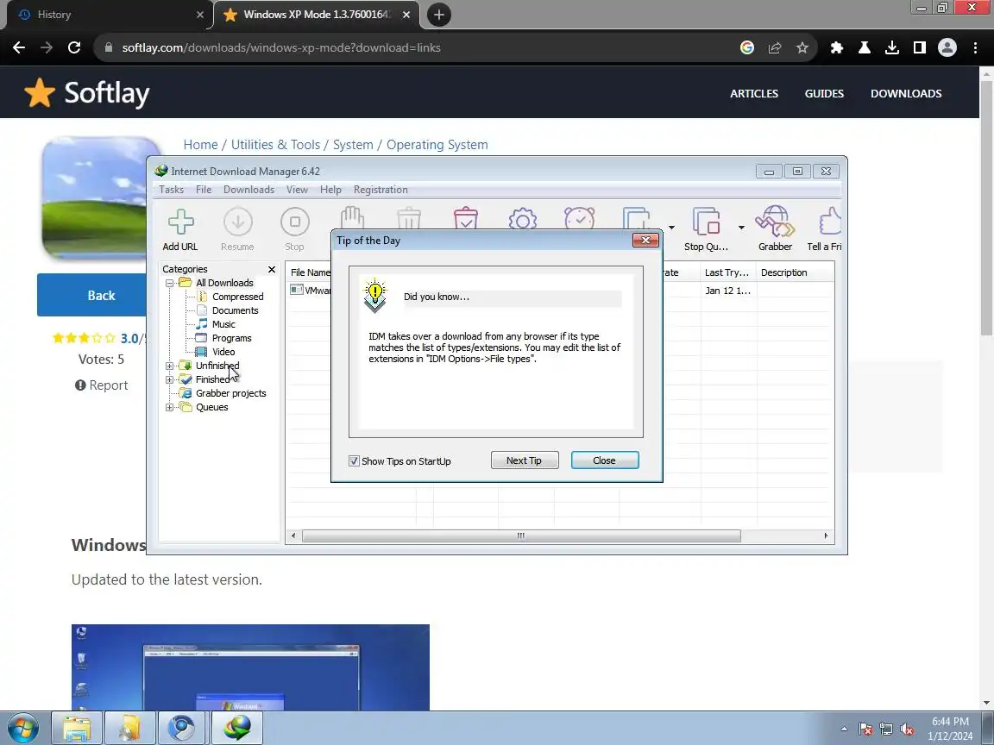Select the Music category
The height and width of the screenshot is (745, 994).
coord(223,324)
